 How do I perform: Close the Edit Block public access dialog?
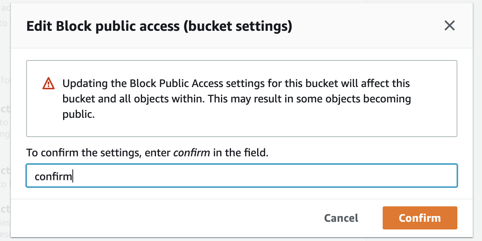(x=449, y=26)
